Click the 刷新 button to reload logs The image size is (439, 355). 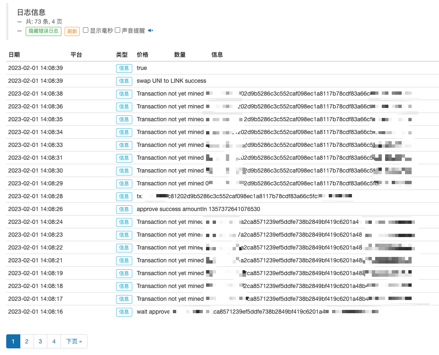[72, 31]
